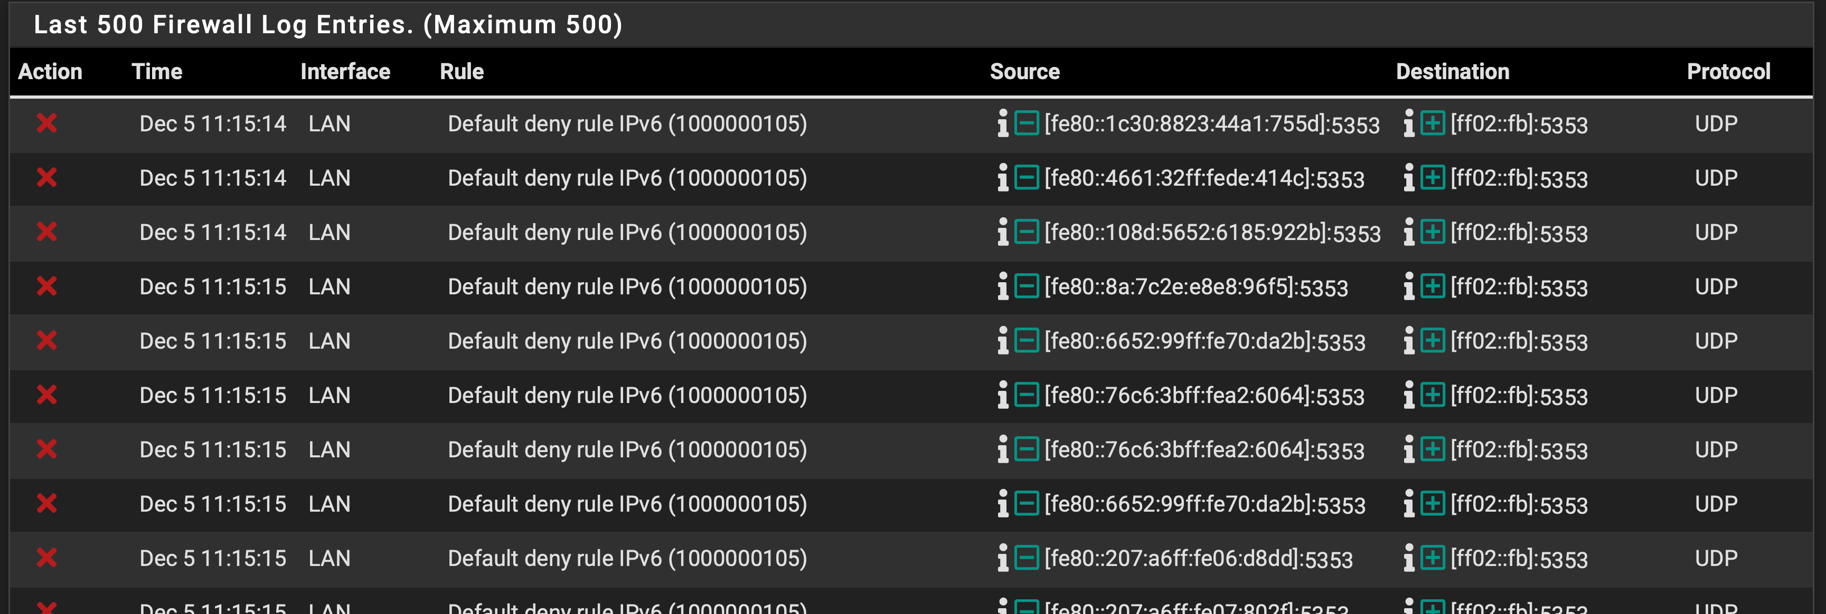Show destination info in fe80::108d:5652:6185:922b row
The height and width of the screenshot is (614, 1826).
tap(1408, 232)
